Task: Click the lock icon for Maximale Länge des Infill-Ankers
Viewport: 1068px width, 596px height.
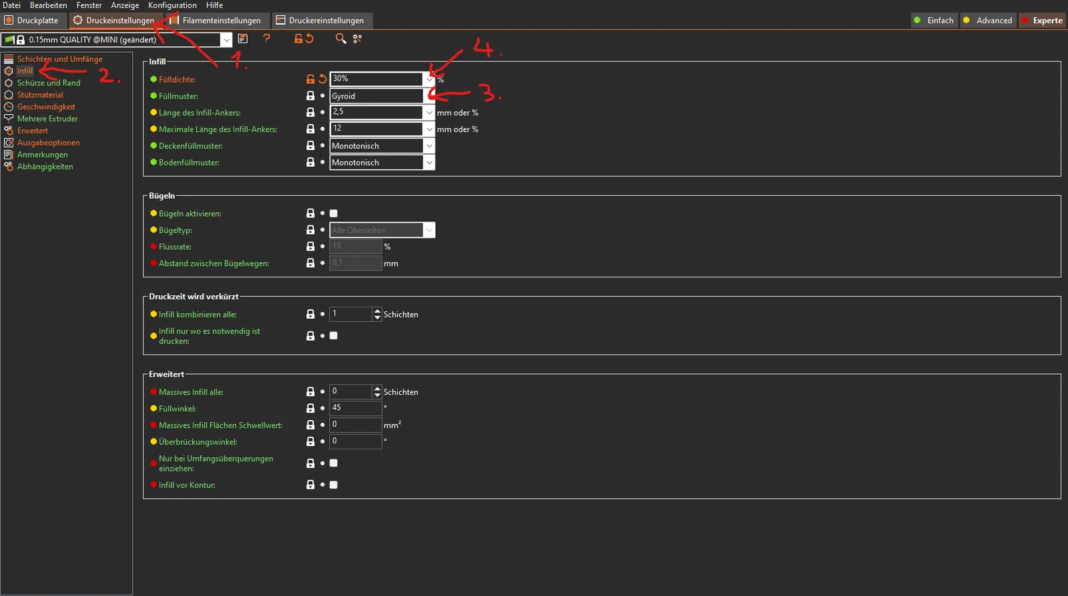Action: coord(310,129)
